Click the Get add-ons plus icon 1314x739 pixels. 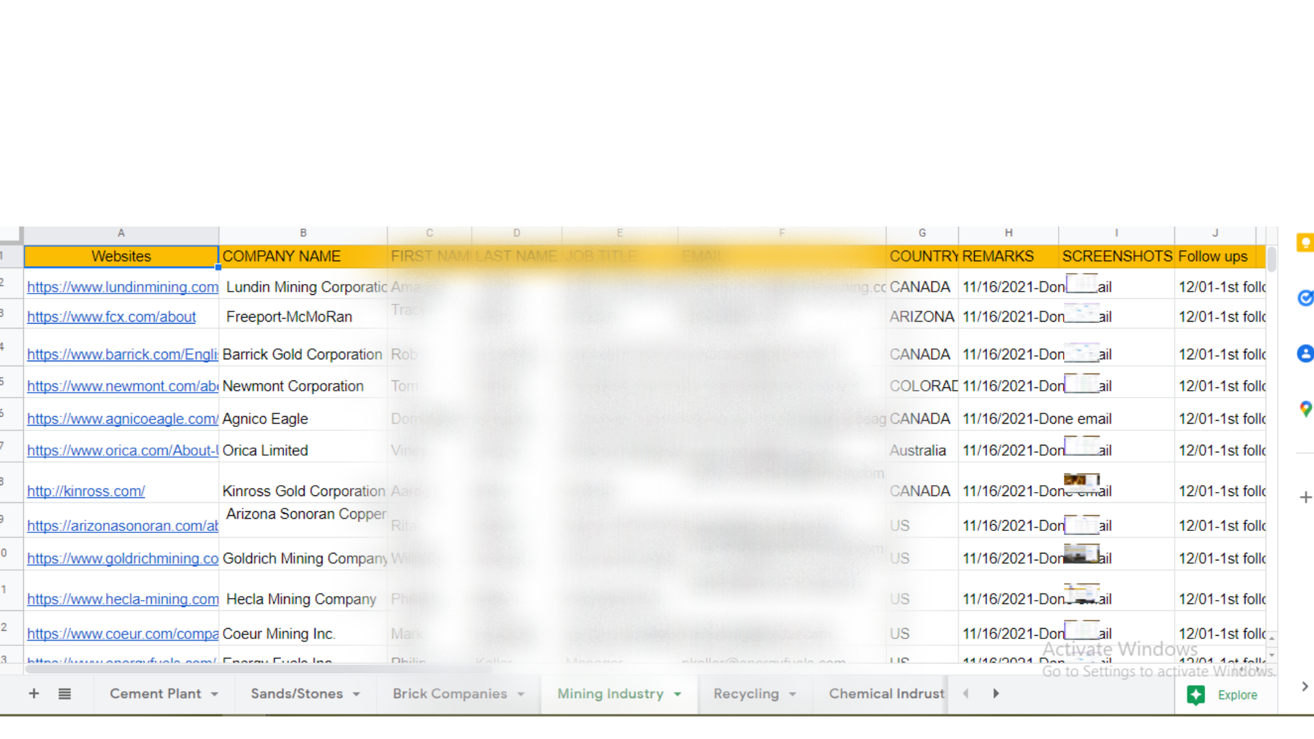click(x=1305, y=497)
